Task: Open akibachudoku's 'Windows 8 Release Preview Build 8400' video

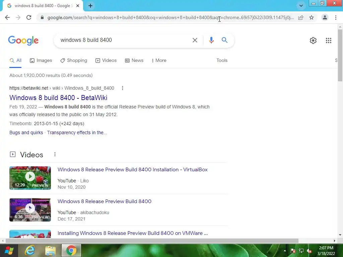Action: pyautogui.click(x=105, y=201)
